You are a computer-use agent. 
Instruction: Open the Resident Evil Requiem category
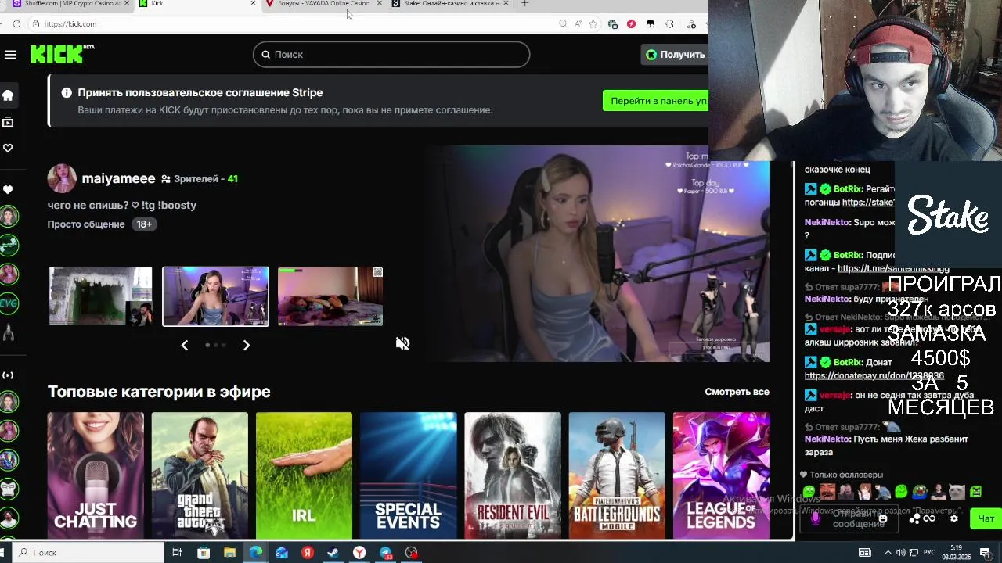[513, 475]
